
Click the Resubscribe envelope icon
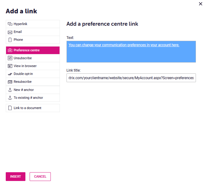click(x=10, y=82)
